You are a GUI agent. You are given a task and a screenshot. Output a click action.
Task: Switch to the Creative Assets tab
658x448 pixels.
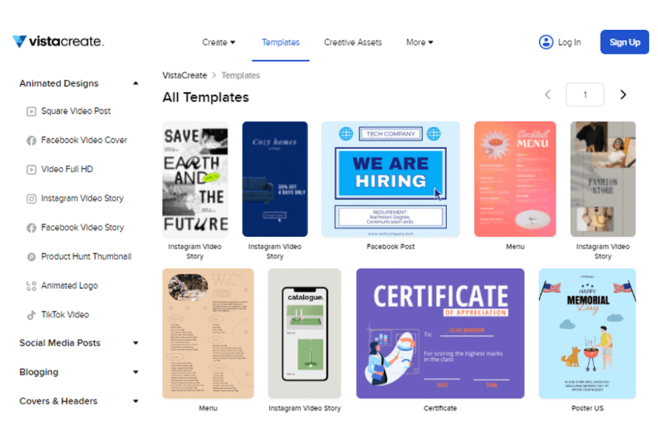[353, 42]
